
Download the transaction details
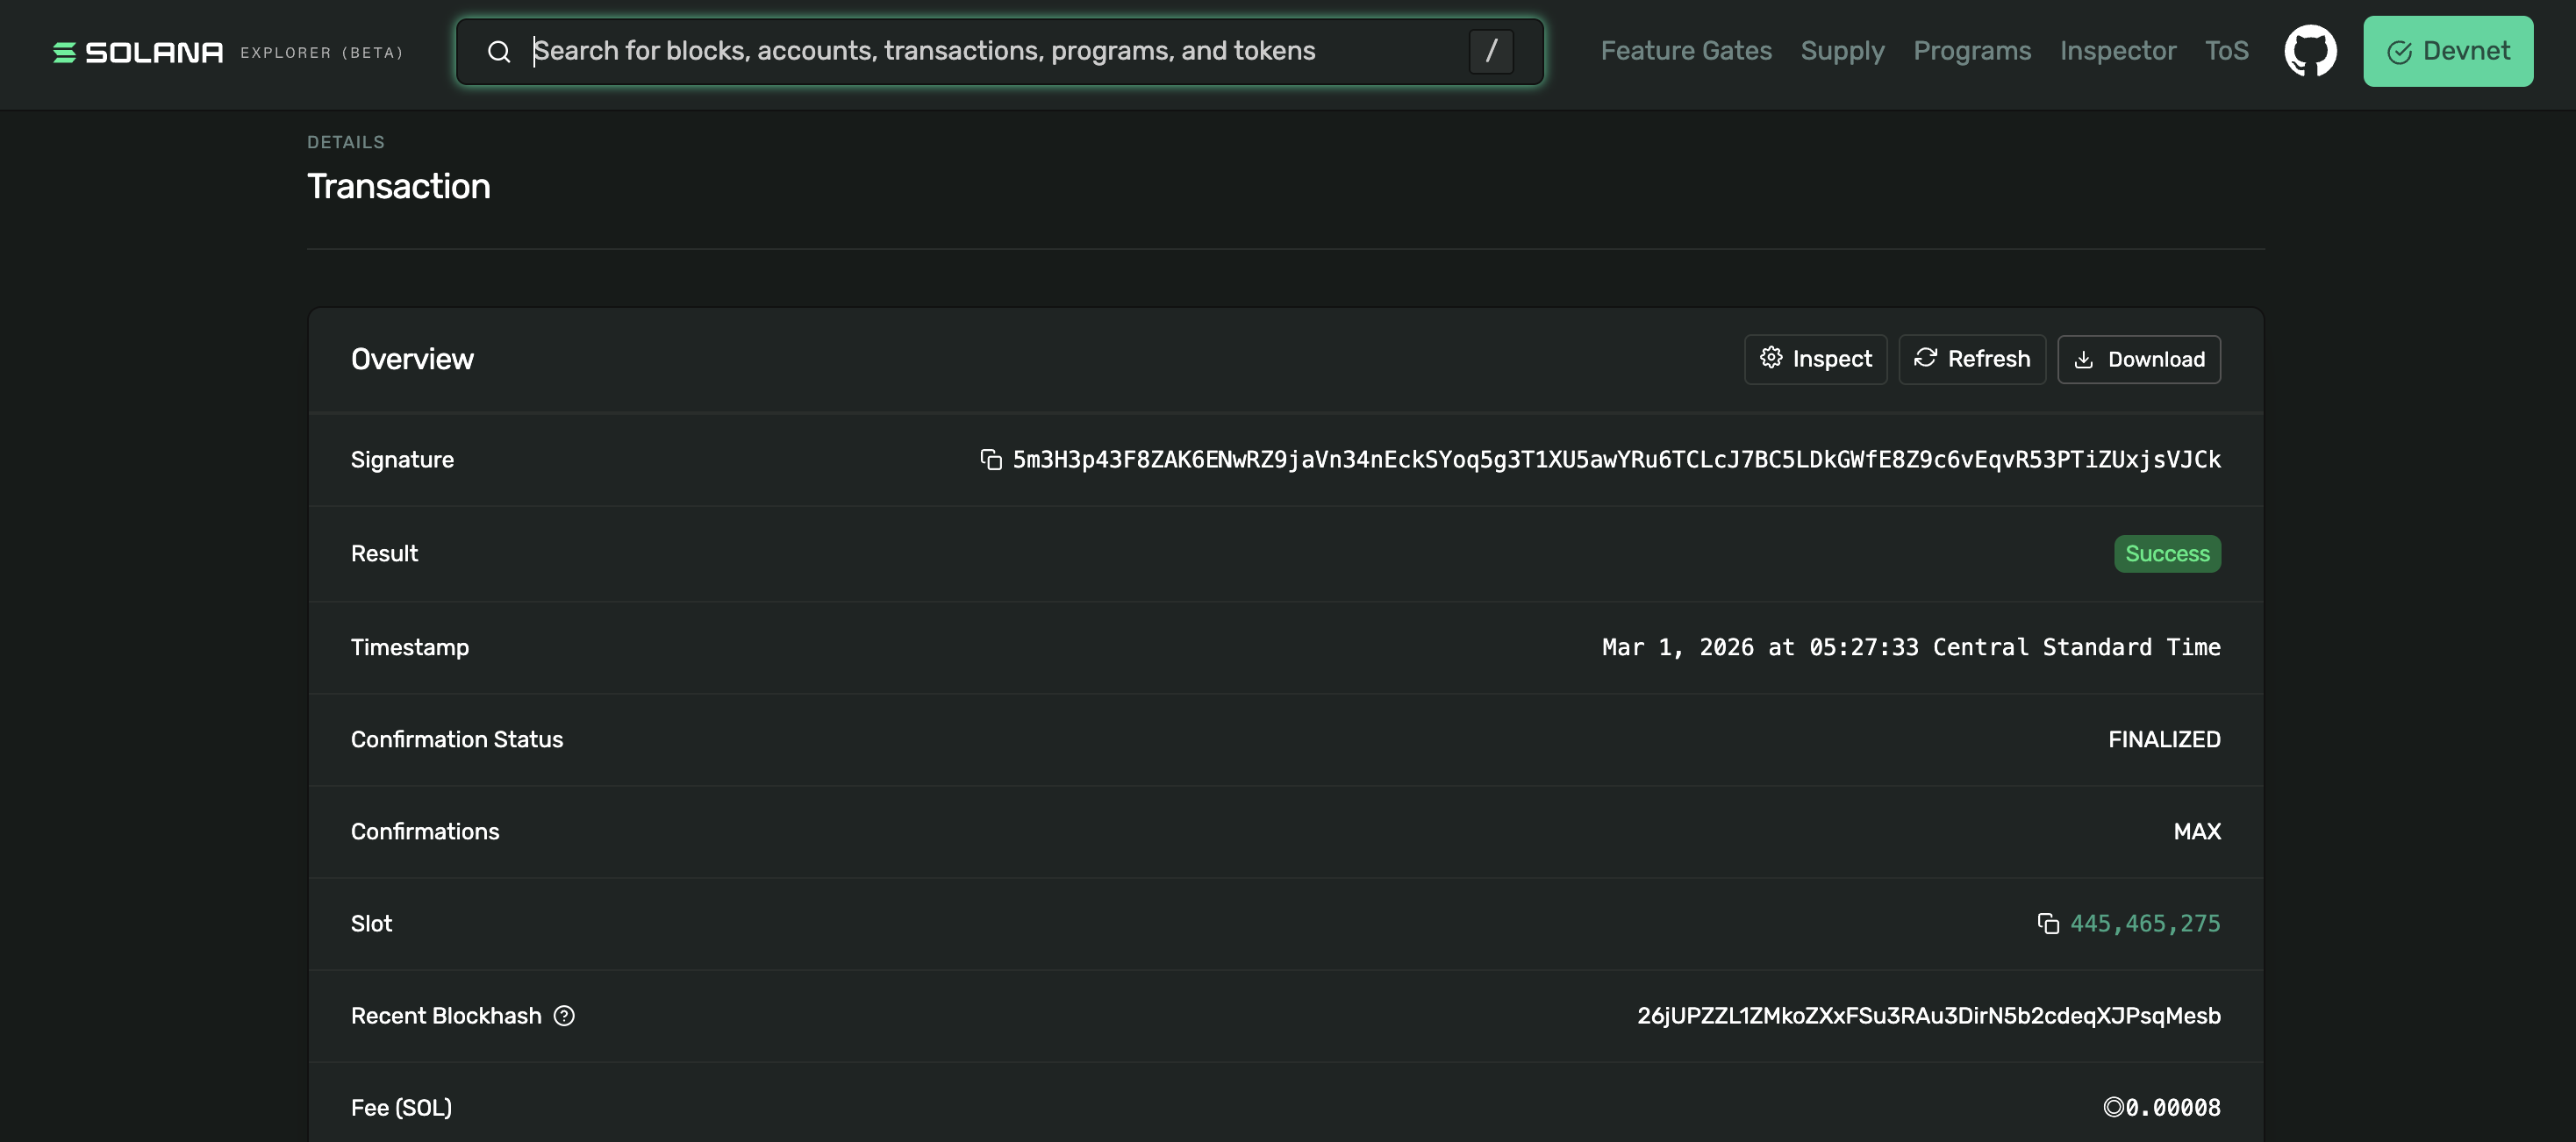click(2138, 359)
